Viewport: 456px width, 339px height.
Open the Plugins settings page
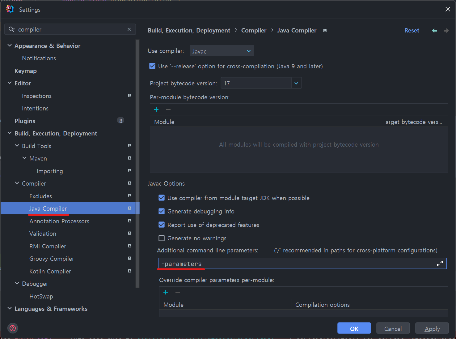[25, 121]
